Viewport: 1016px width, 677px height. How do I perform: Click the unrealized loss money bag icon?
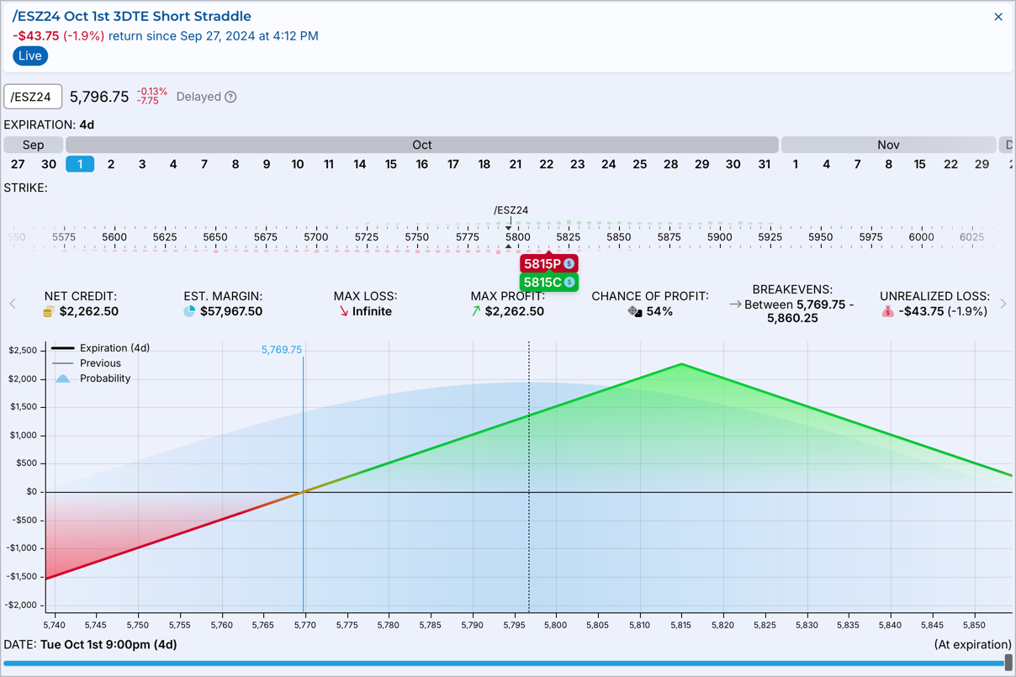pos(887,312)
